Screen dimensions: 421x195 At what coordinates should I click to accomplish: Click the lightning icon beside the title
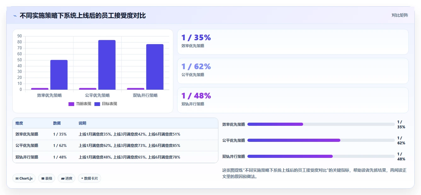click(x=15, y=16)
